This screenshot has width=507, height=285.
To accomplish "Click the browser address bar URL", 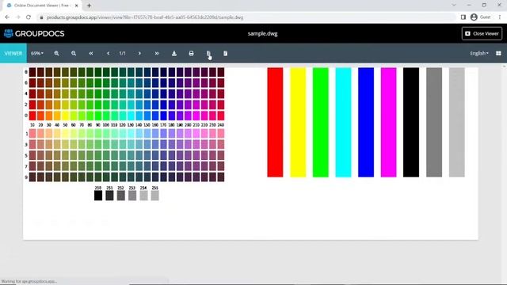I will pos(145,17).
